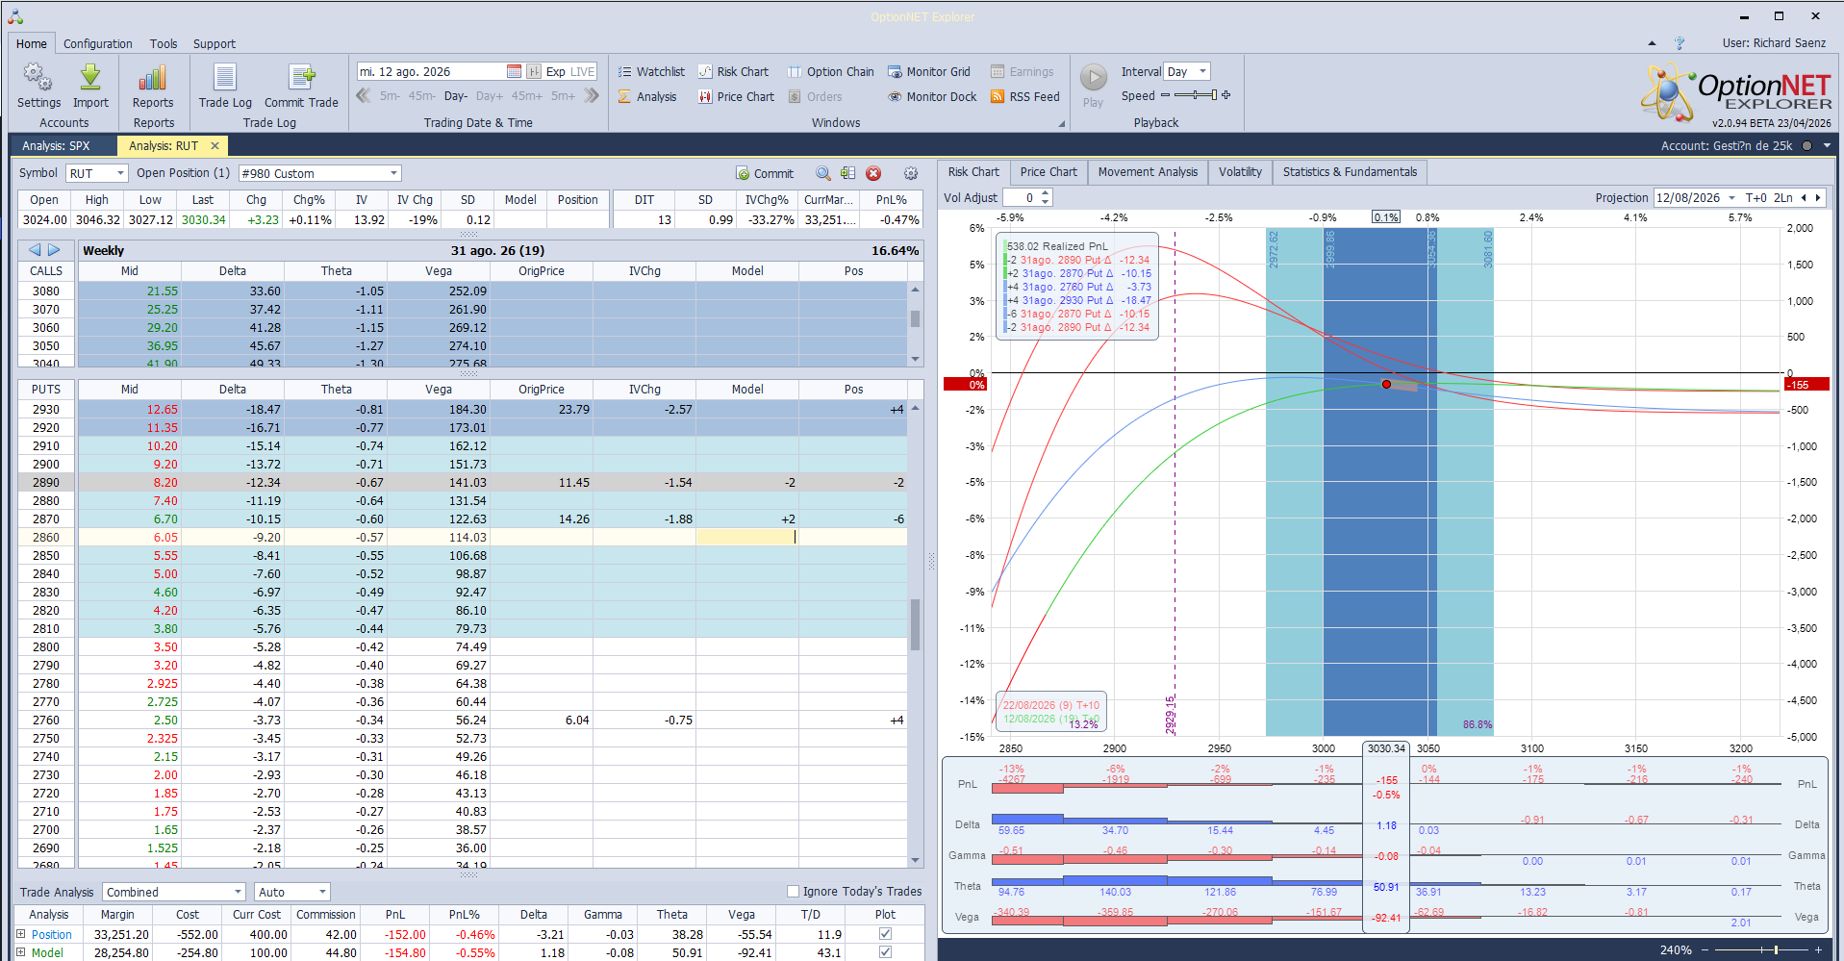Open analysis panel settings gear

tap(911, 173)
